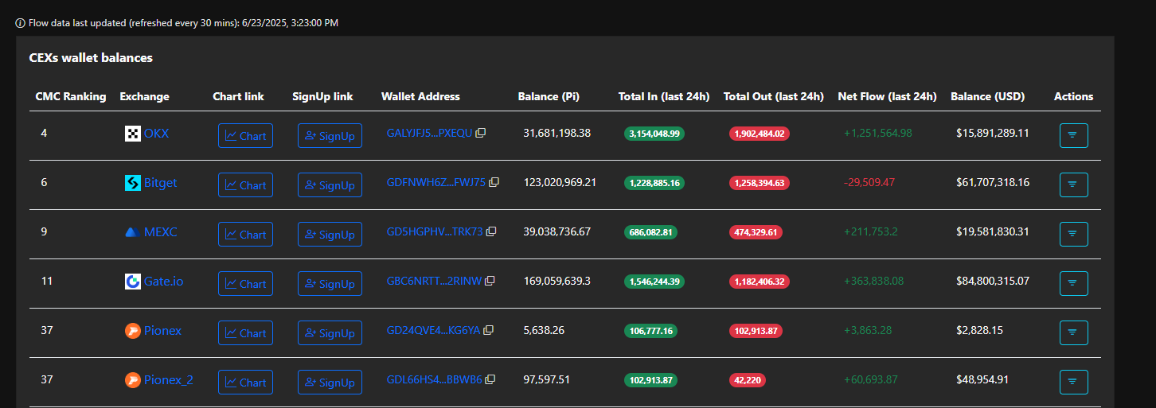
Task: Click the OKX exchange logo
Action: 133,134
